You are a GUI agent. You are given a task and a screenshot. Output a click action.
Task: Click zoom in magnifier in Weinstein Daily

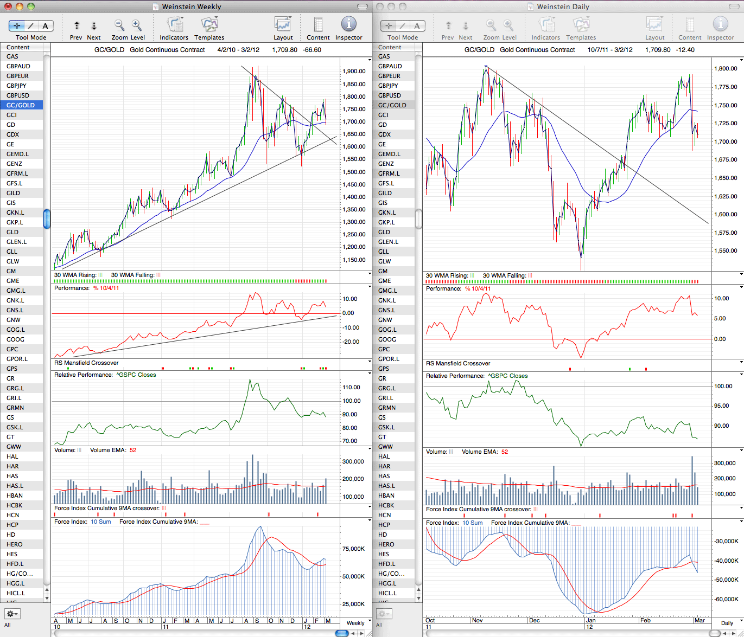[508, 25]
